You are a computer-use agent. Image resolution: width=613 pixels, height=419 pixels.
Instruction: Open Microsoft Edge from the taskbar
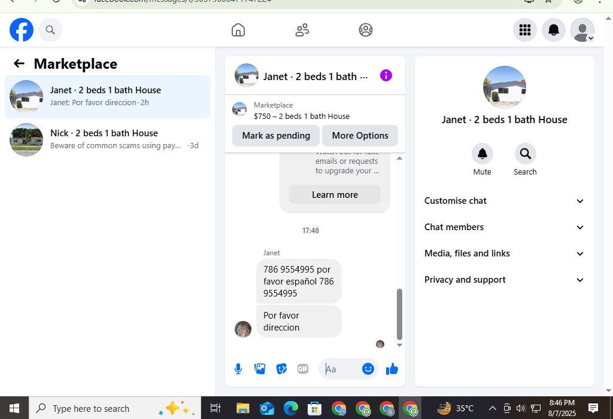click(x=290, y=408)
